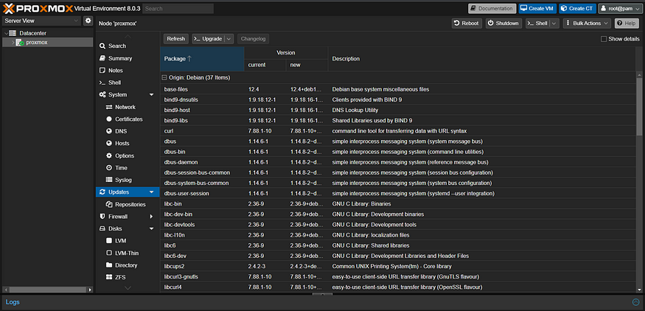Click the package list vertical scrollbar
645x311 pixels.
tap(639, 107)
